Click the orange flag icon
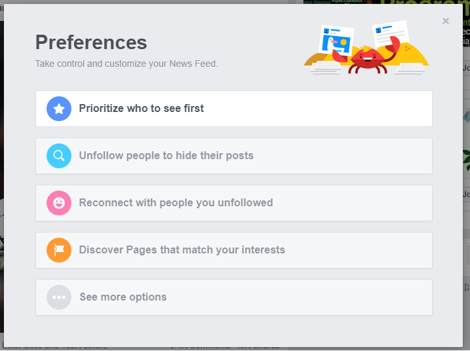 (x=59, y=250)
